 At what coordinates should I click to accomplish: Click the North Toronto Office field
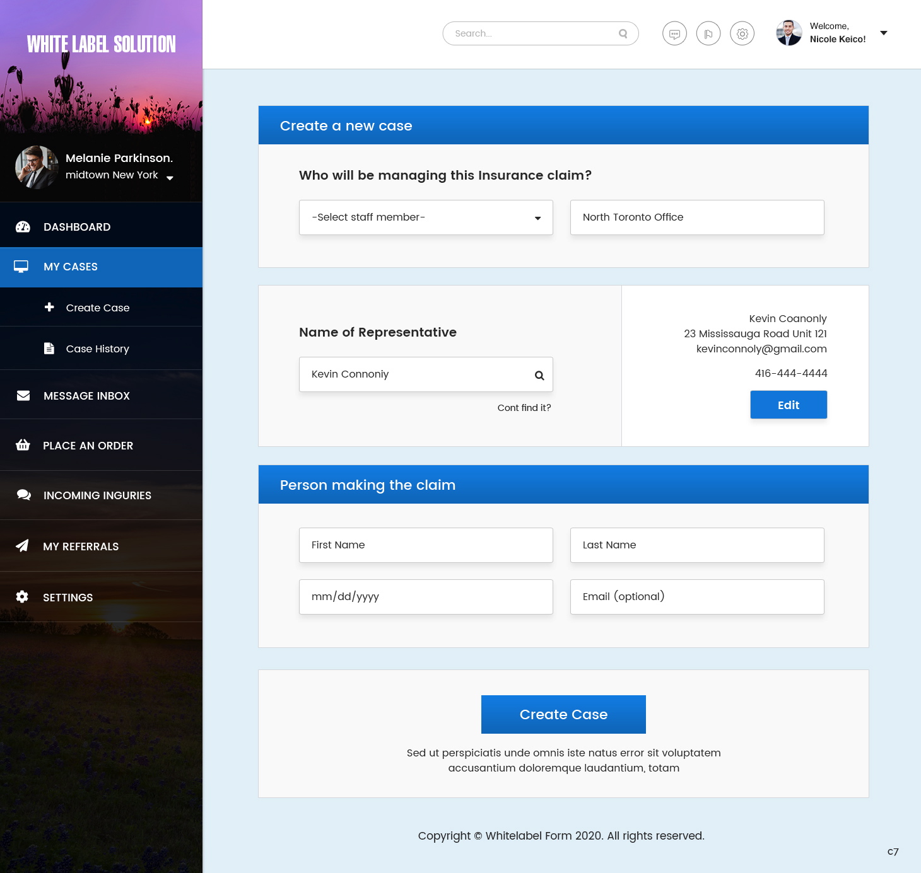click(697, 217)
